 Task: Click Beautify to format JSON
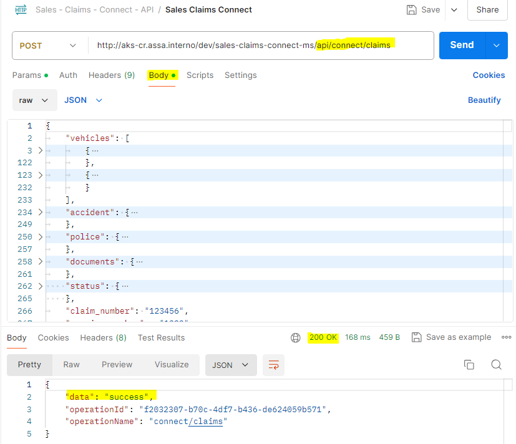[x=484, y=100]
